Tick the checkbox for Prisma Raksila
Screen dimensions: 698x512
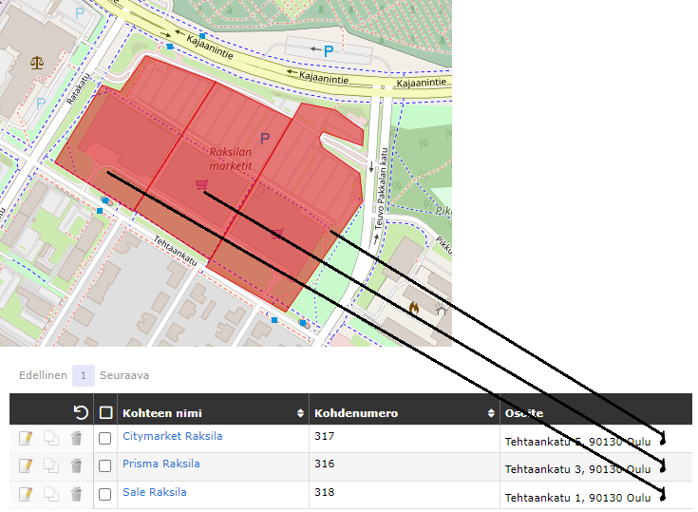(x=105, y=466)
